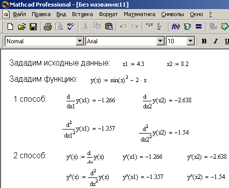Expand the Normal style dropdown

click(x=80, y=41)
